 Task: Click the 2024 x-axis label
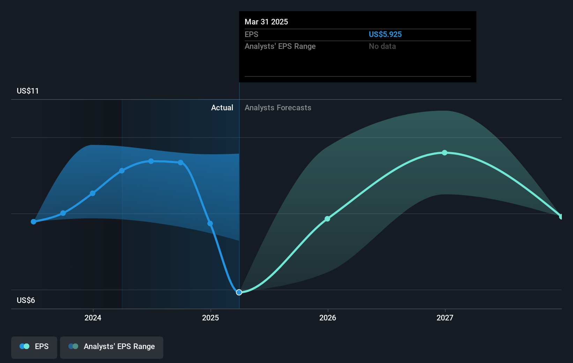click(93, 318)
